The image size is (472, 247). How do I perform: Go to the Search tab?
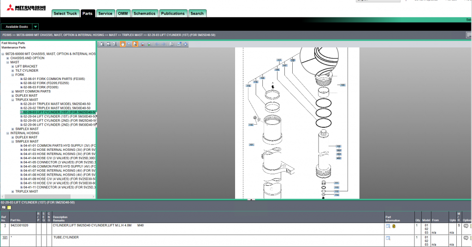[197, 13]
